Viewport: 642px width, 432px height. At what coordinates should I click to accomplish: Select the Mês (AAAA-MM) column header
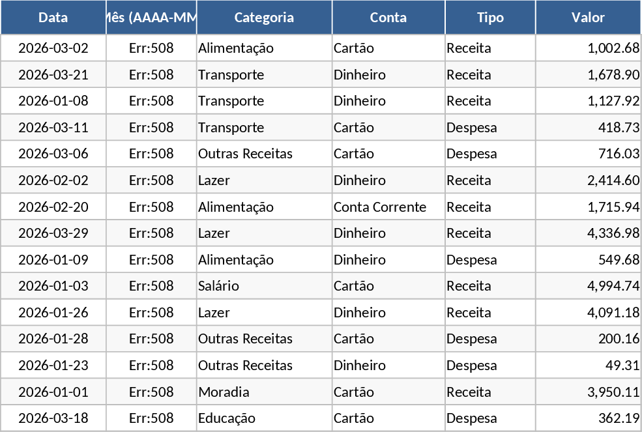[151, 18]
